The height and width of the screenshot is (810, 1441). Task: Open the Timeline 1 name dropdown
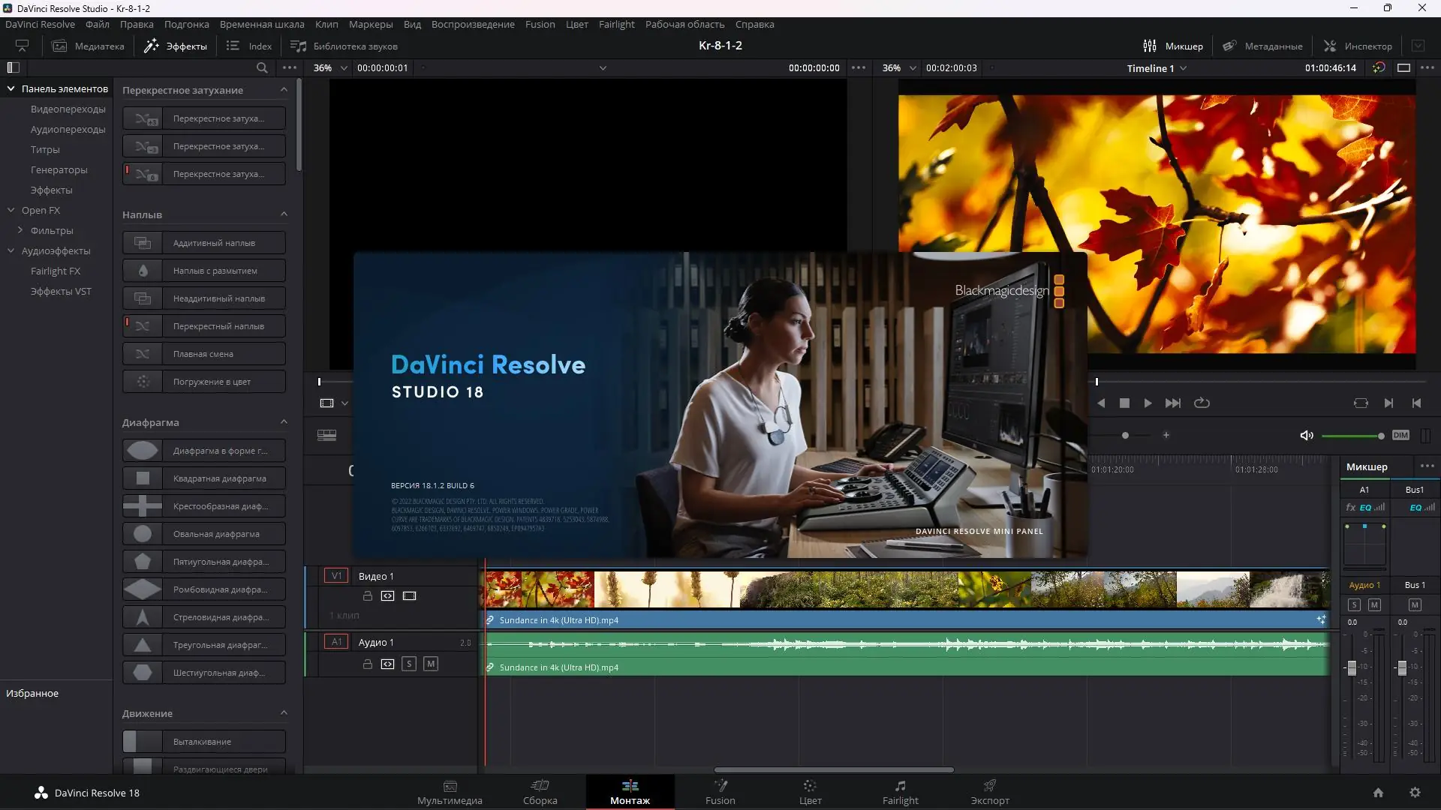point(1184,68)
